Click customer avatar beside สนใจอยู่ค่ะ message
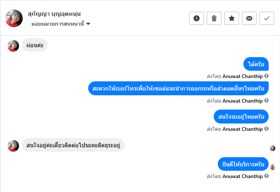This screenshot has width=280, height=192. (x=13, y=145)
